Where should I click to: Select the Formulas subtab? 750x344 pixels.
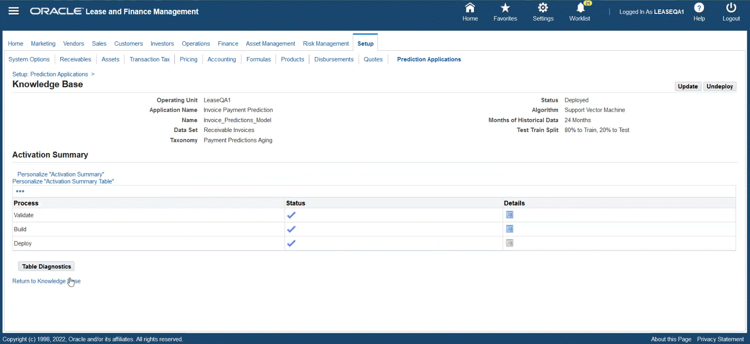[259, 59]
